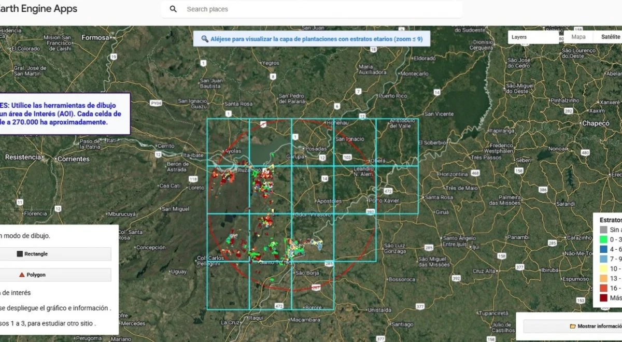Click the search magnifier icon
Viewport: 622px width, 342px height.
tap(173, 9)
